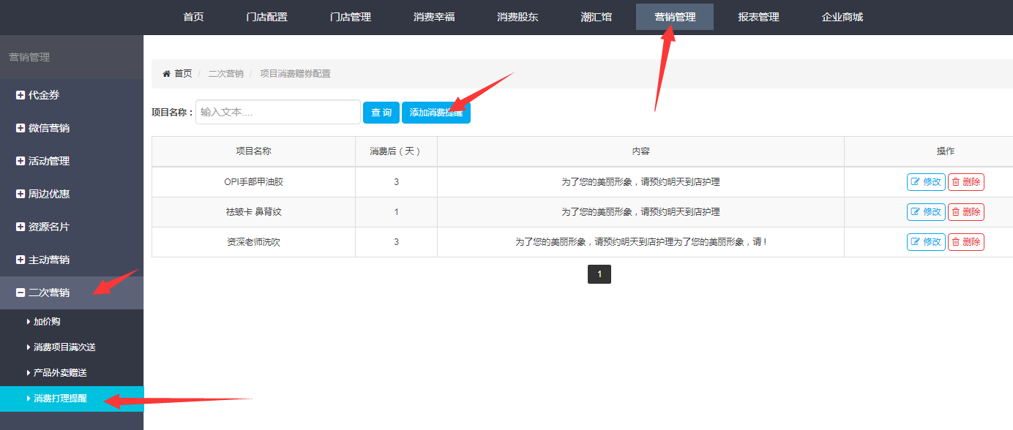Click the add consumption reminder button
This screenshot has width=1013, height=430.
pyautogui.click(x=436, y=113)
